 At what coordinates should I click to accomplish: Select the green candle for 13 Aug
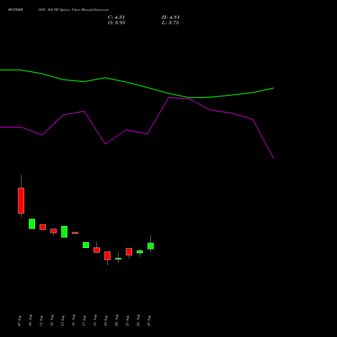point(64,232)
